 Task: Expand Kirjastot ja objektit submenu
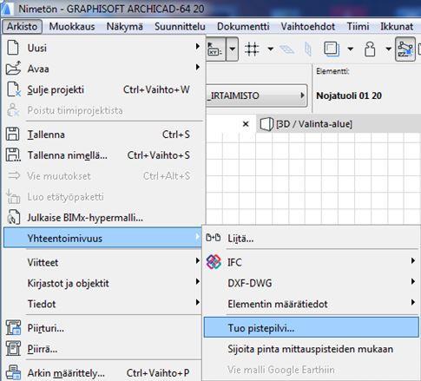click(103, 283)
